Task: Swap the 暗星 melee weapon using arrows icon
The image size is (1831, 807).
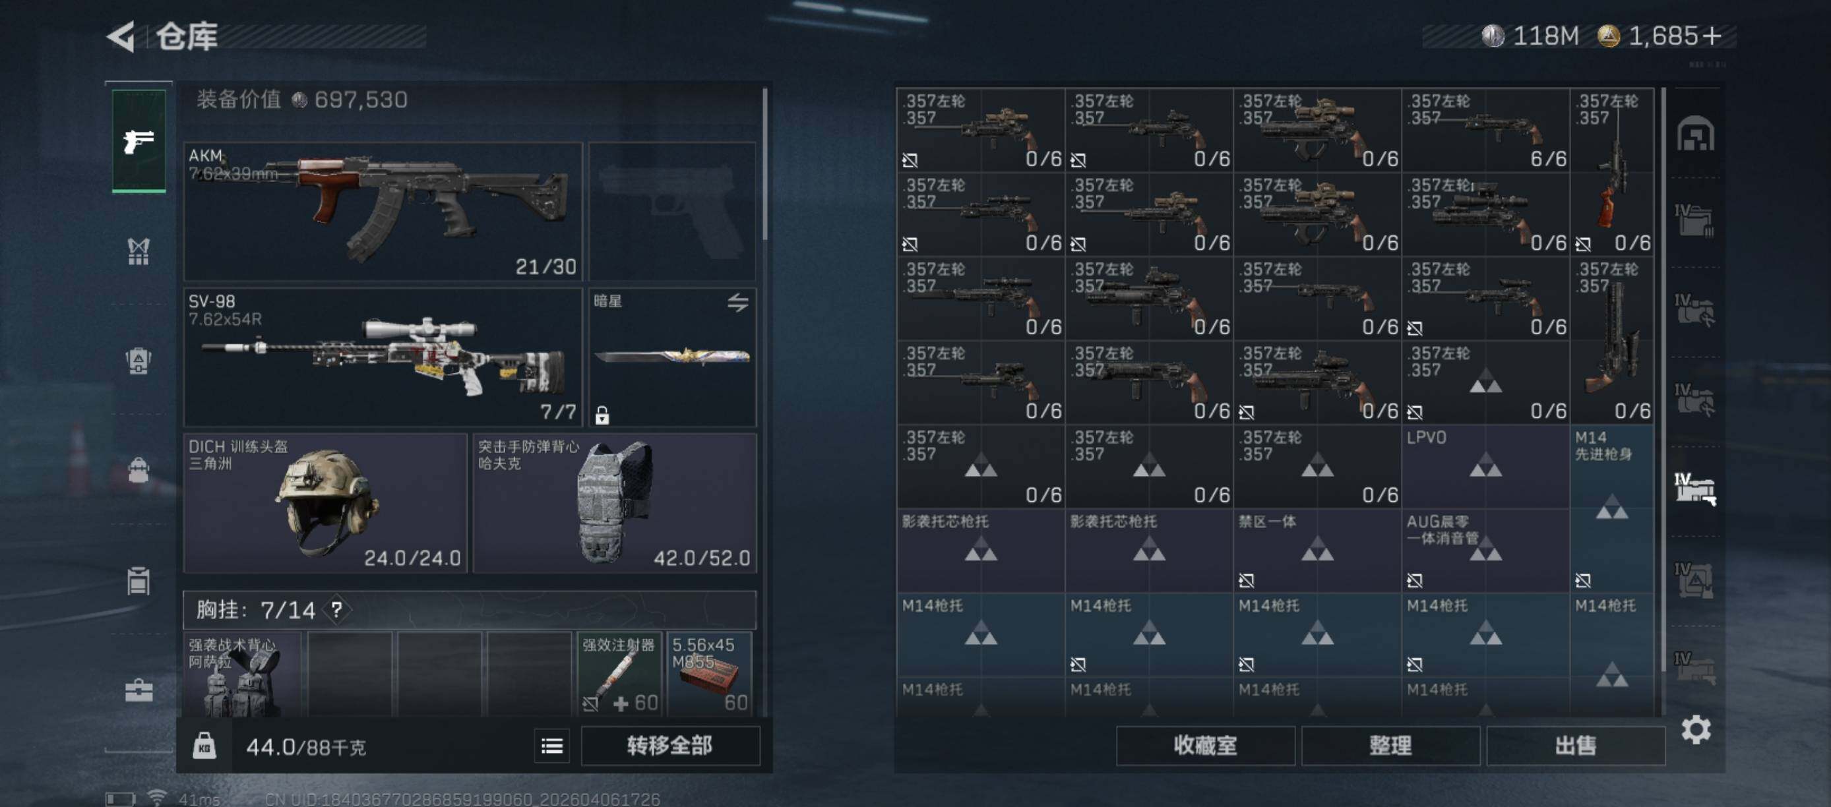Action: pyautogui.click(x=738, y=303)
